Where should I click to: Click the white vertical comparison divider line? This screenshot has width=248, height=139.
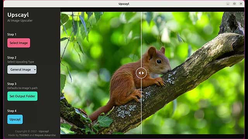tap(141, 39)
